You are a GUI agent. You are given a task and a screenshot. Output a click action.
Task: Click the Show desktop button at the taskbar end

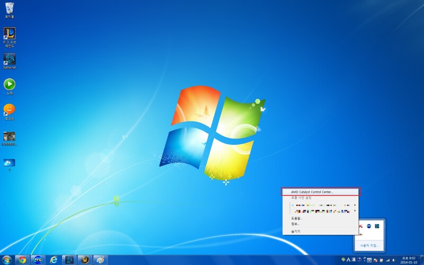point(422,260)
